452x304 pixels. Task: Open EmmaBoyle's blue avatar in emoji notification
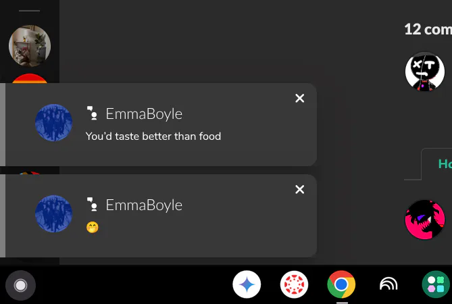[53, 213]
